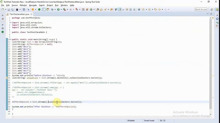Viewport: 220px width, 123px height.
Task: Close the TechFestJavaMain.java editor tab
Action: (31, 14)
